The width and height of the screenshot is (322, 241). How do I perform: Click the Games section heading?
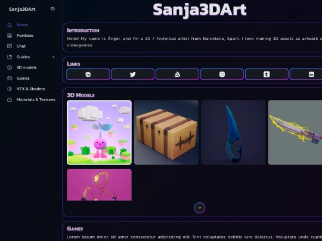75,229
